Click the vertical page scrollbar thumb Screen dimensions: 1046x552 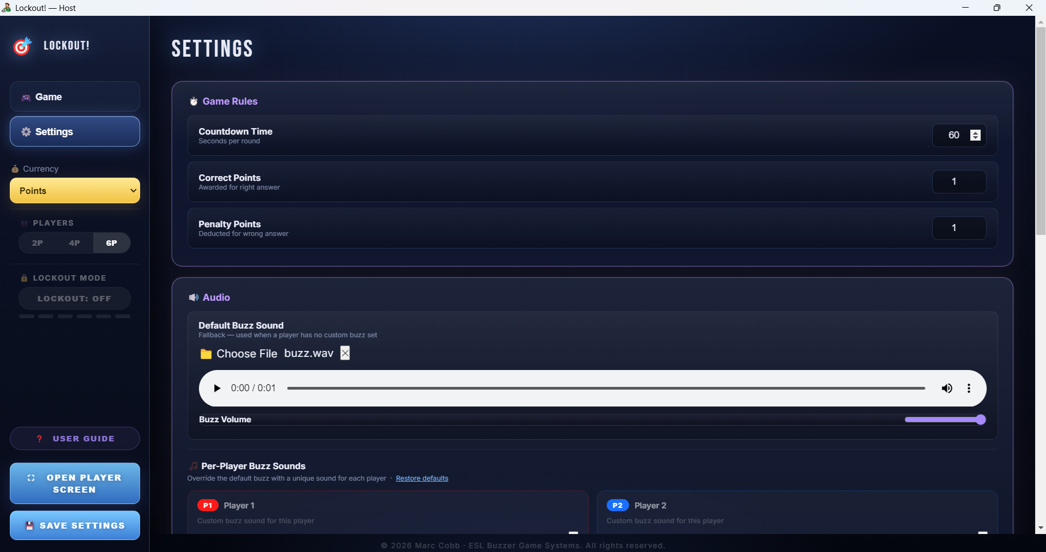click(x=1041, y=131)
